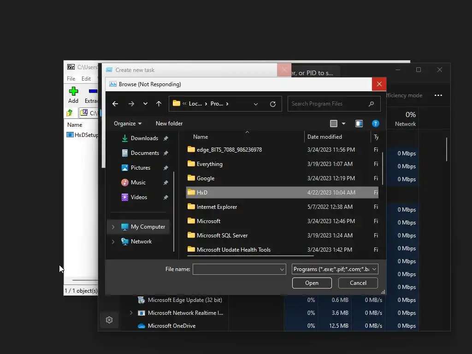This screenshot has width=472, height=354.
Task: Click the Task Manager vertical scrollbar
Action: (x=447, y=149)
